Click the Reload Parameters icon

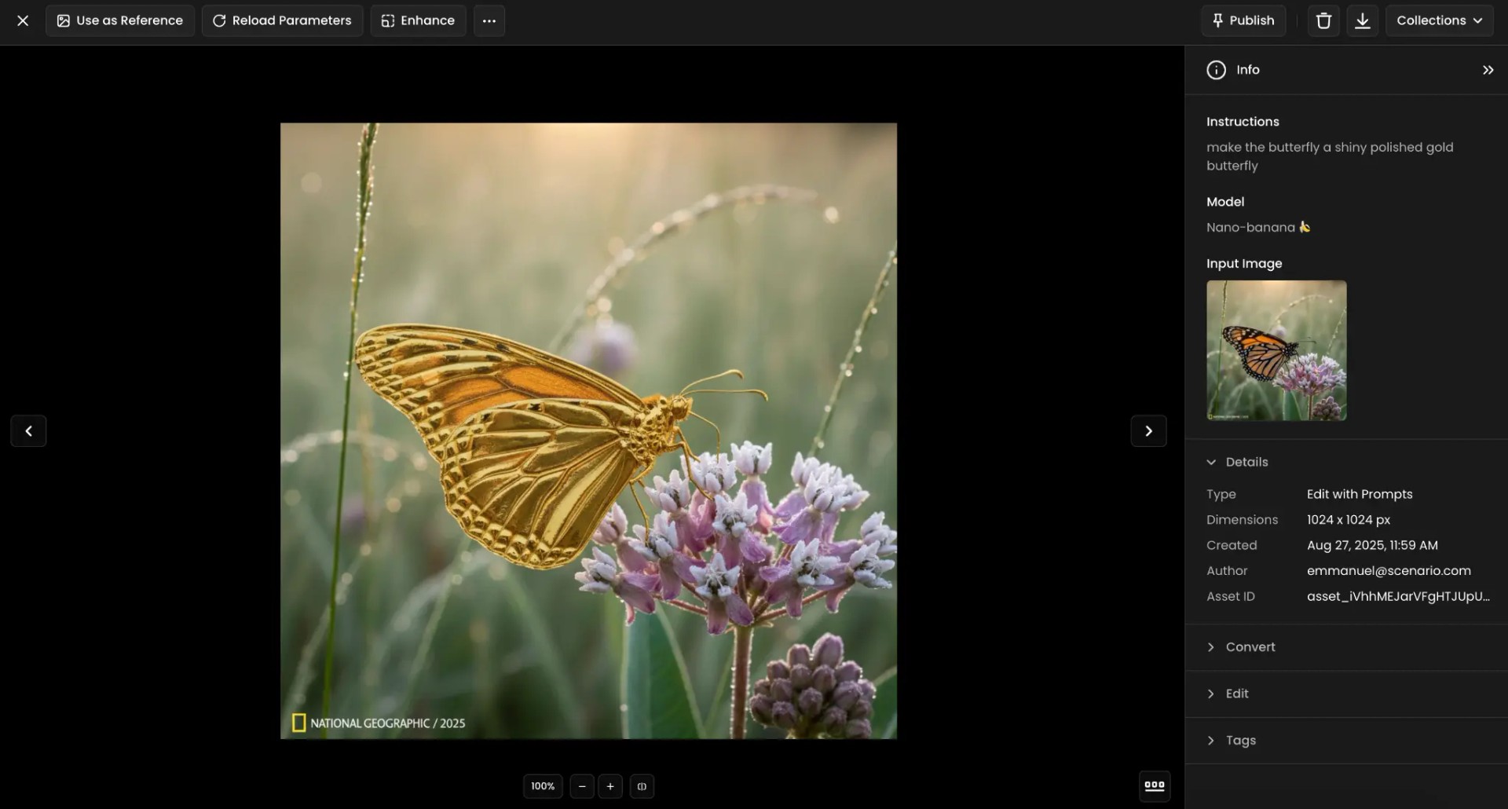[220, 20]
